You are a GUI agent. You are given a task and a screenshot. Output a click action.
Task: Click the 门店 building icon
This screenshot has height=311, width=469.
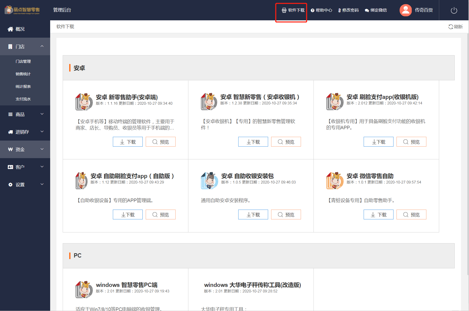(x=10, y=47)
